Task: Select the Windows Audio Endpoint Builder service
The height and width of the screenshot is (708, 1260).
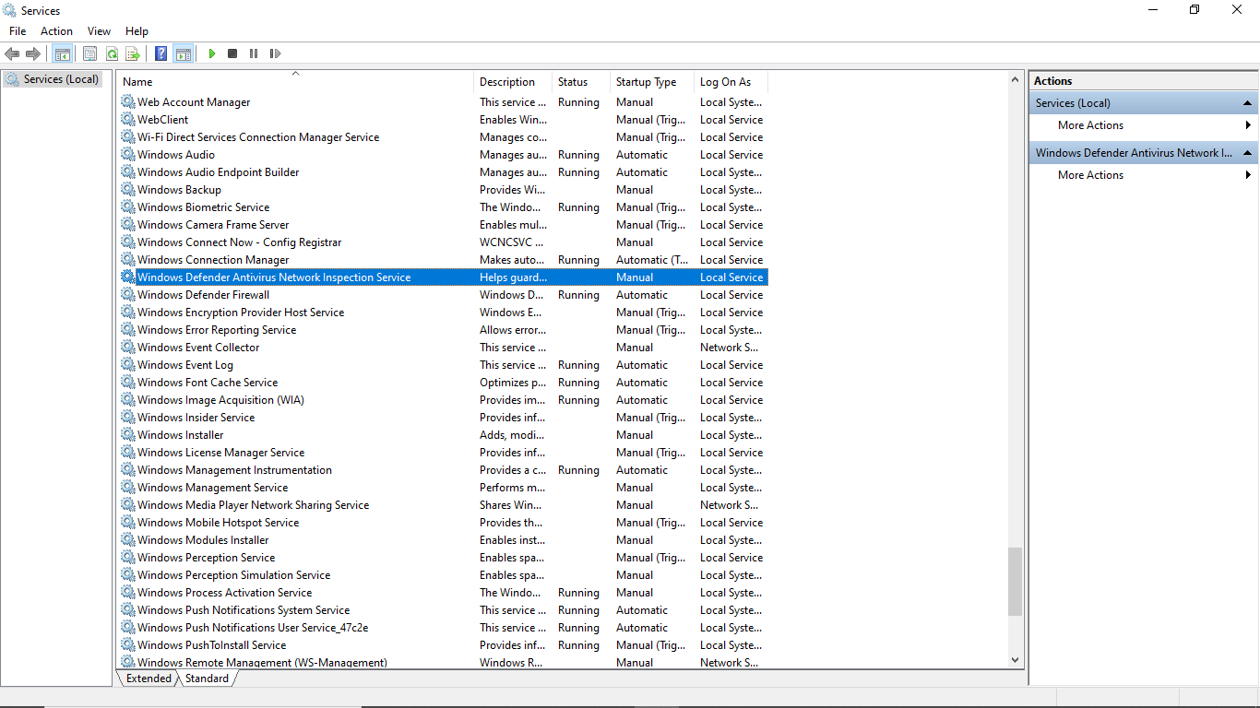Action: (443, 172)
